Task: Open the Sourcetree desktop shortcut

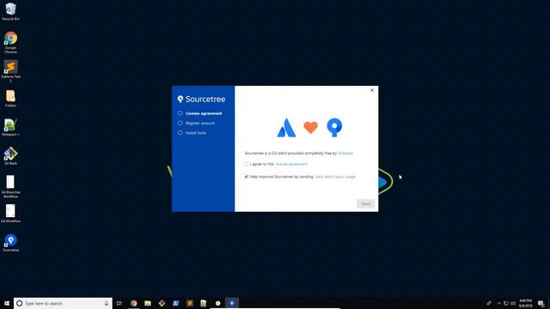Action: (x=10, y=243)
